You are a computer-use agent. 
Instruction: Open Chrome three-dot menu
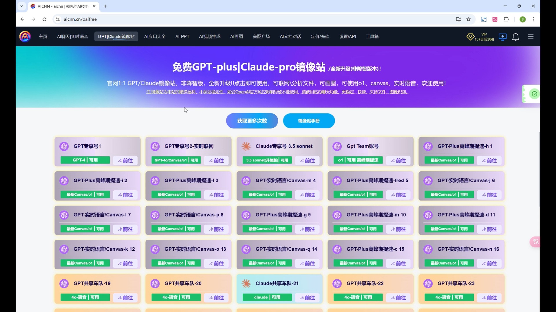click(x=534, y=19)
